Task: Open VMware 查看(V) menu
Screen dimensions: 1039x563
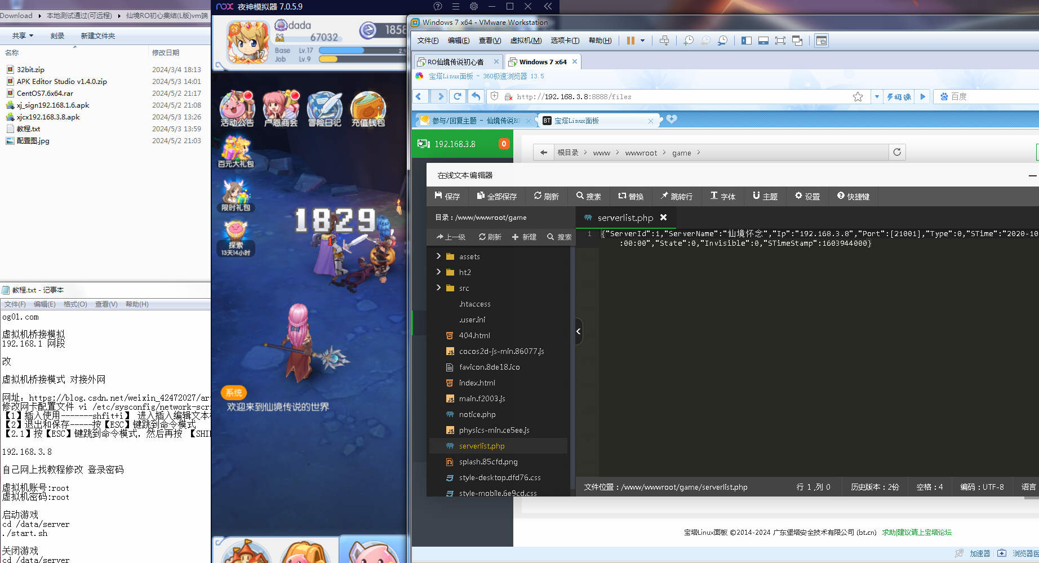Action: 490,41
